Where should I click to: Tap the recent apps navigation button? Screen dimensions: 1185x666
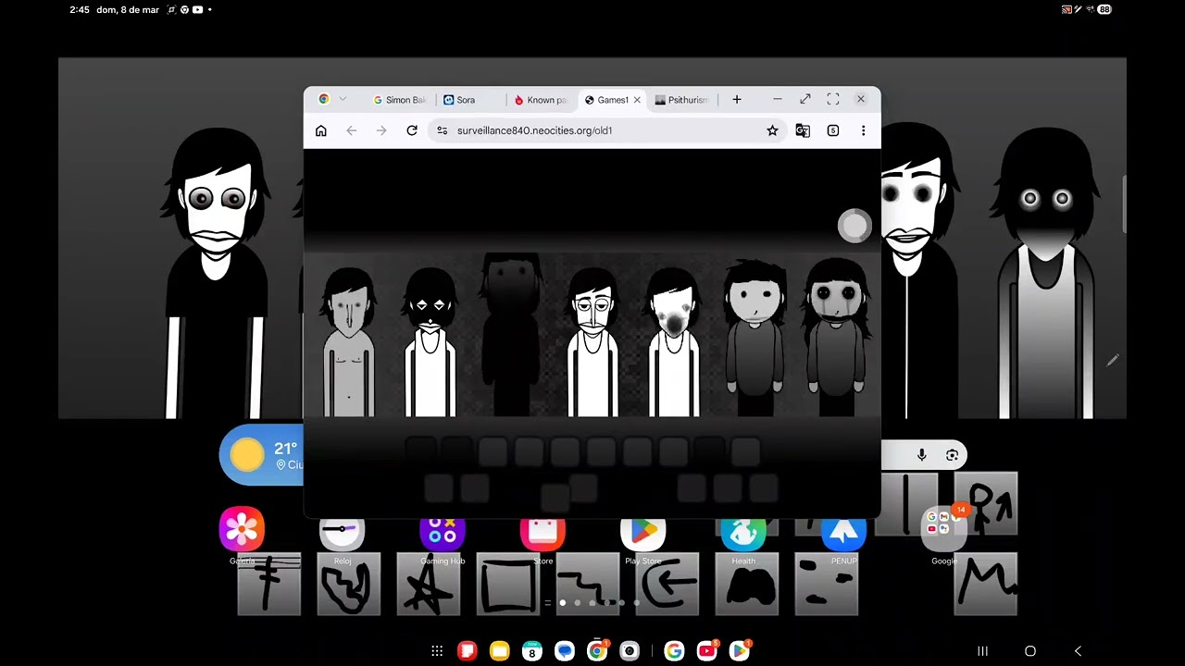(x=982, y=651)
